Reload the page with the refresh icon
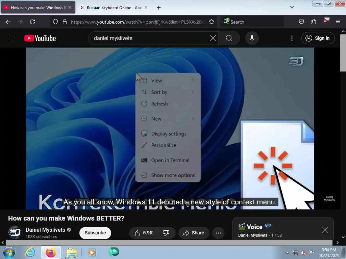 point(32,22)
